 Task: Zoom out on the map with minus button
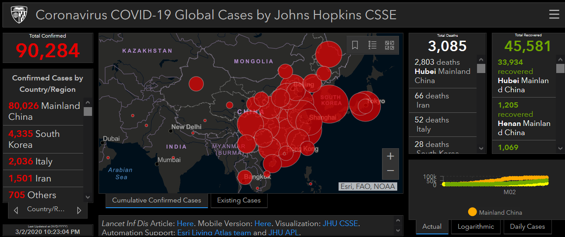pyautogui.click(x=391, y=171)
